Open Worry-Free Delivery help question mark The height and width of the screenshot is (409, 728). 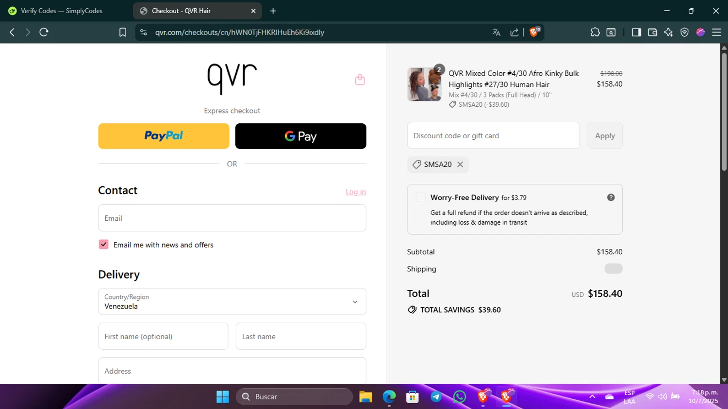pyautogui.click(x=611, y=197)
